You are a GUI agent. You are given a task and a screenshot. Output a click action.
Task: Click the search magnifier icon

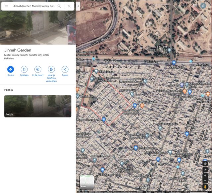point(59,6)
